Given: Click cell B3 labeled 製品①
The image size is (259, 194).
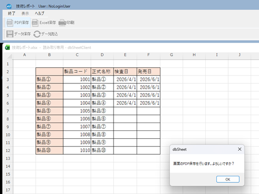Looking at the screenshot, I should tap(50, 79).
